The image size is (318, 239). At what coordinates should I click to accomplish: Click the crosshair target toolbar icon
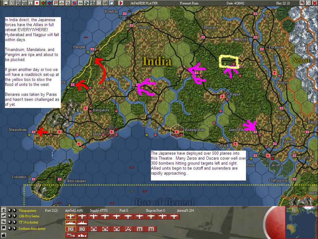(93, 3)
